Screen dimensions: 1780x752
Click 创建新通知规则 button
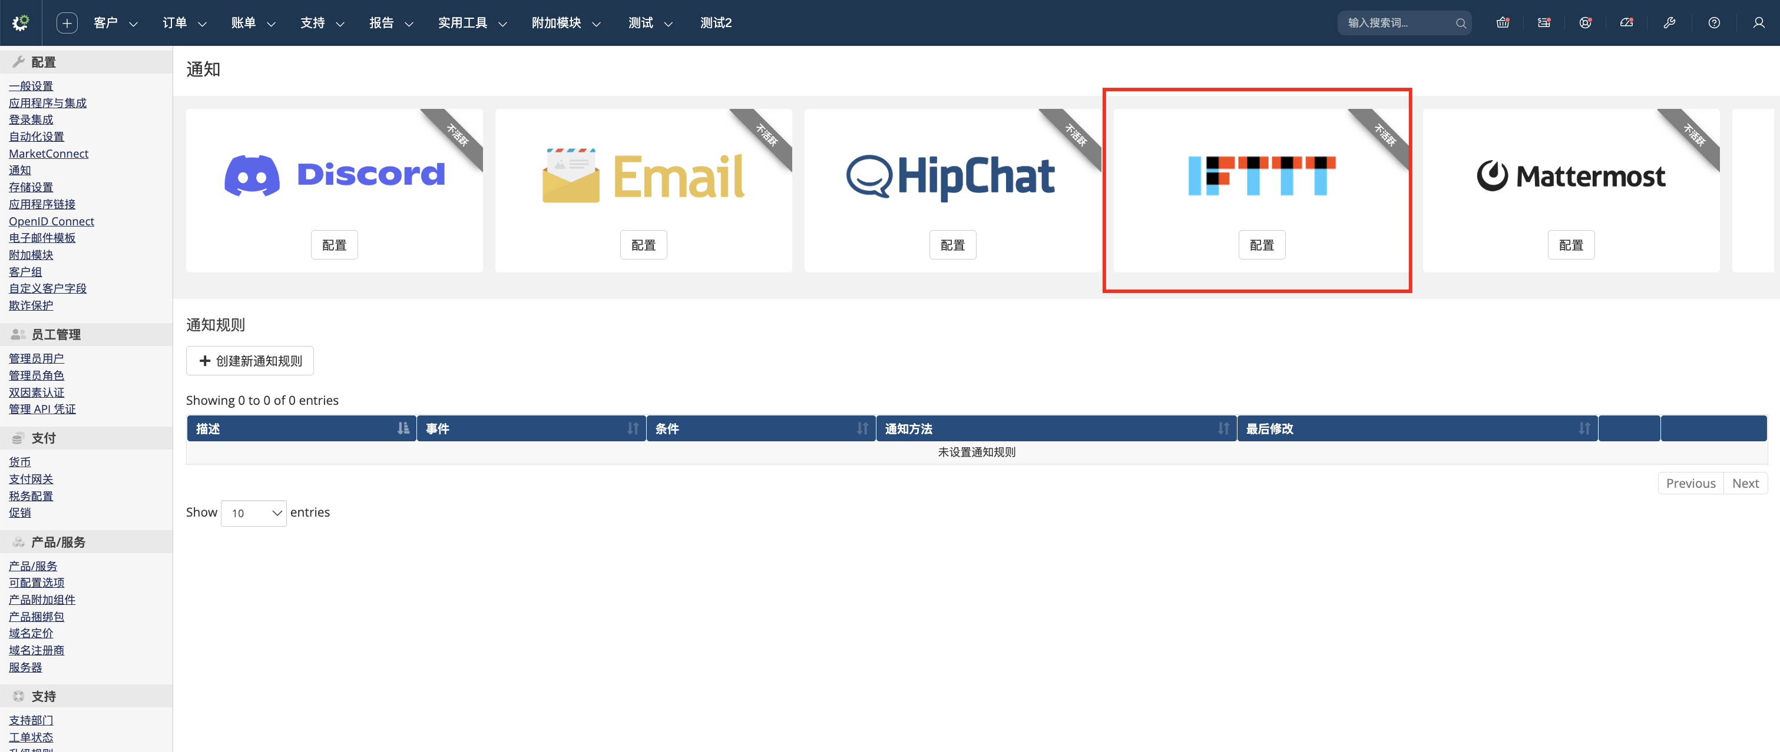pyautogui.click(x=250, y=361)
